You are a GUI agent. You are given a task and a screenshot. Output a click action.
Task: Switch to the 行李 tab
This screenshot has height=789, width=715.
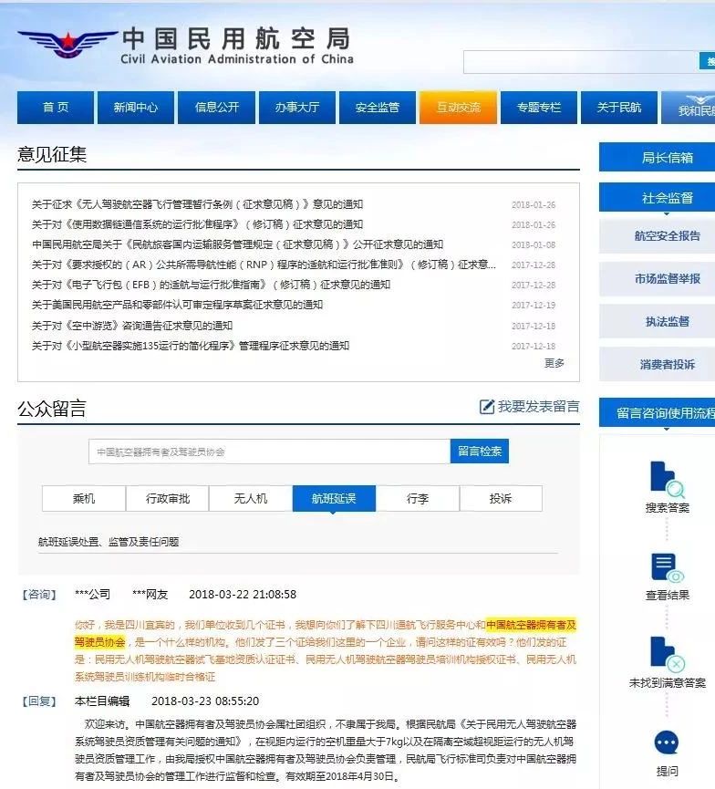coord(418,499)
